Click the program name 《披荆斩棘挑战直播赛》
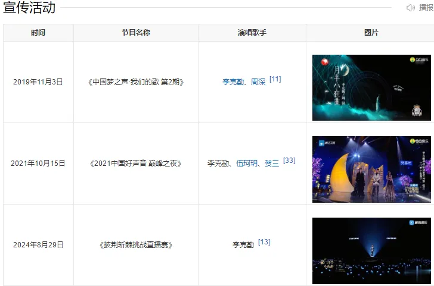This screenshot has height=286, width=434. point(136,244)
